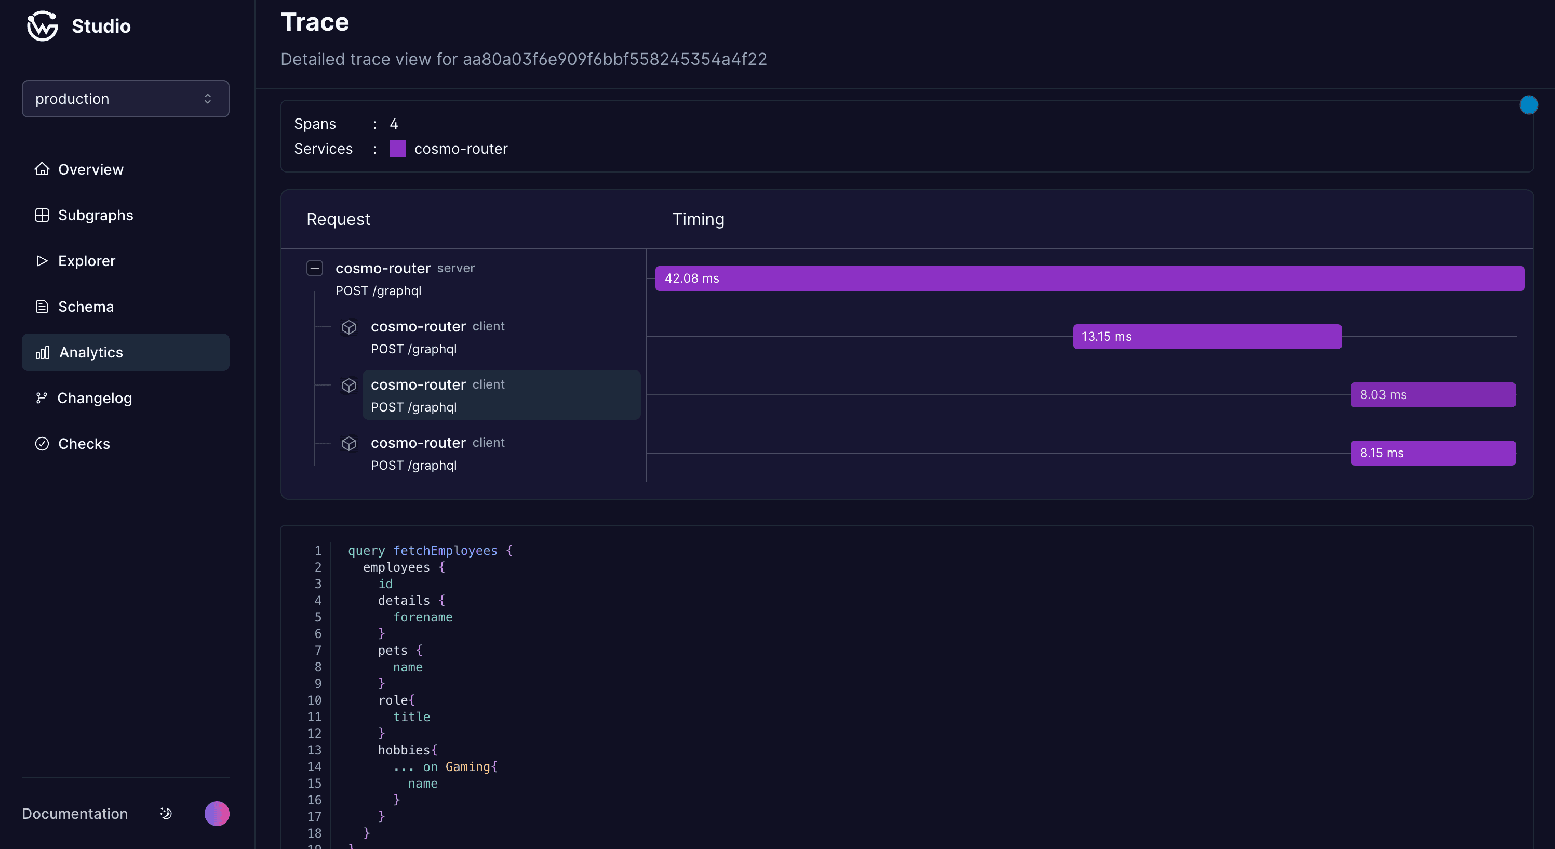Click the Overview navigation icon
Screen dimensions: 1555x849
41,168
